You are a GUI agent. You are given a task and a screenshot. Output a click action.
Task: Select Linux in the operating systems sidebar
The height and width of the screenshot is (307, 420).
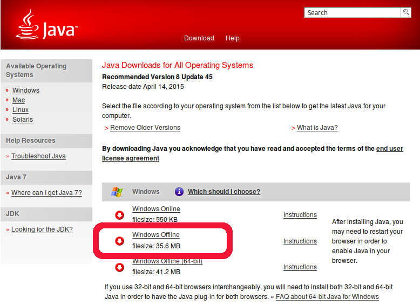(x=21, y=110)
